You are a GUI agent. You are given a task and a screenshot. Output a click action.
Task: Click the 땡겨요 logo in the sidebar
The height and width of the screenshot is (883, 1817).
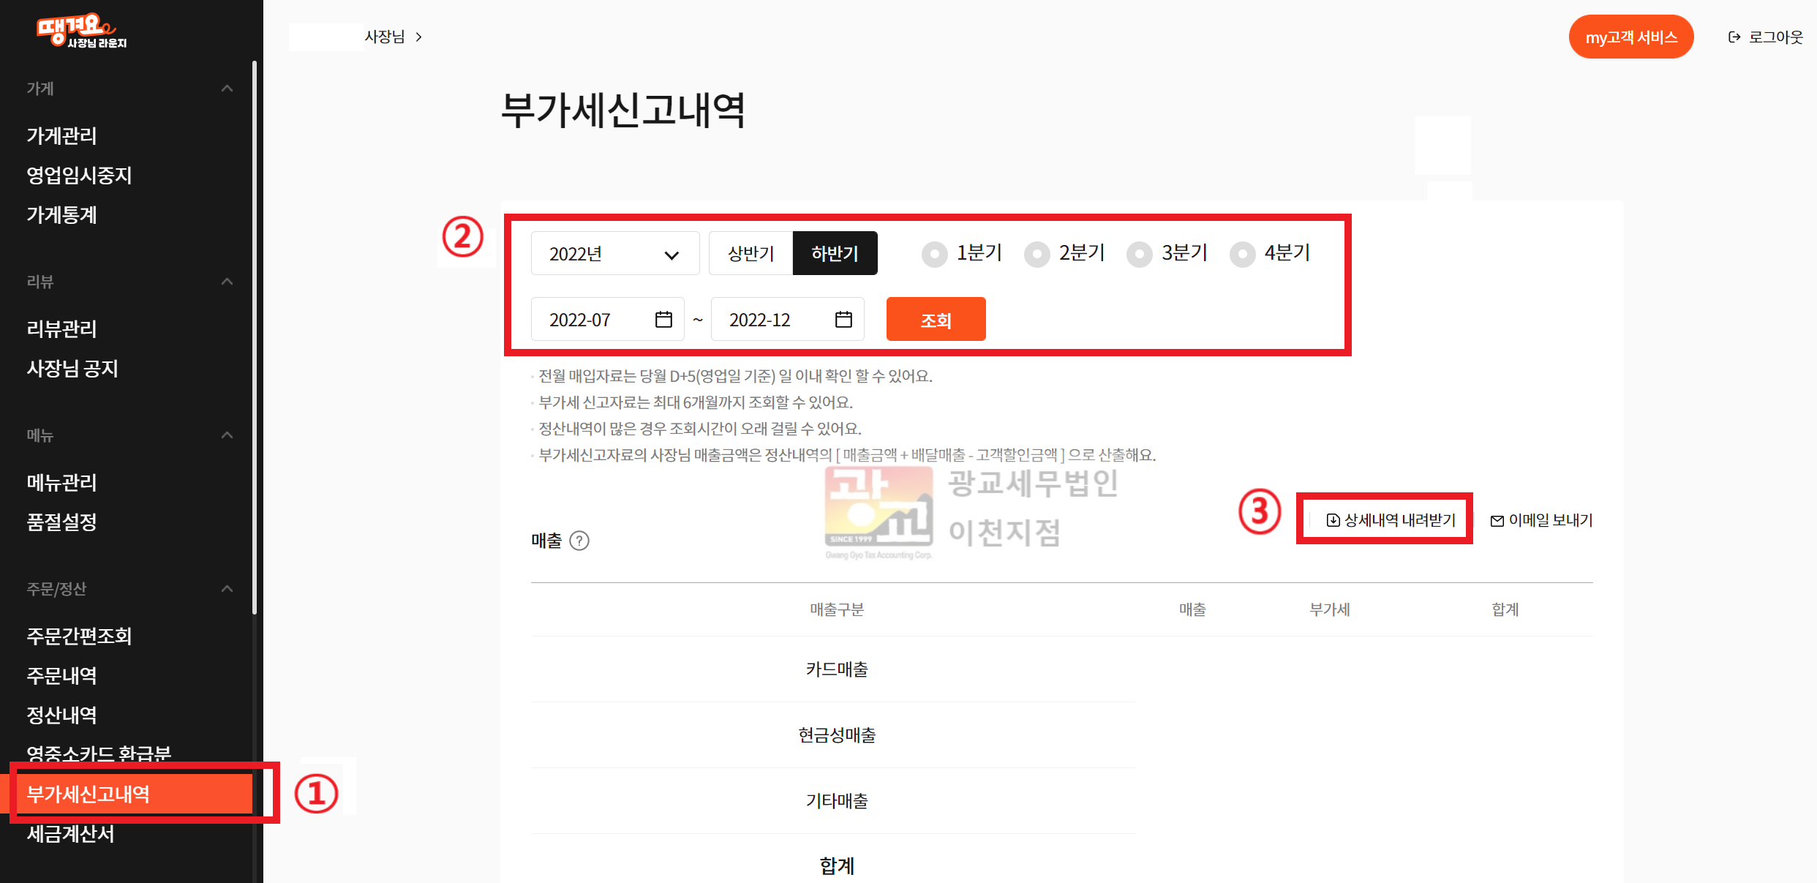(x=81, y=31)
